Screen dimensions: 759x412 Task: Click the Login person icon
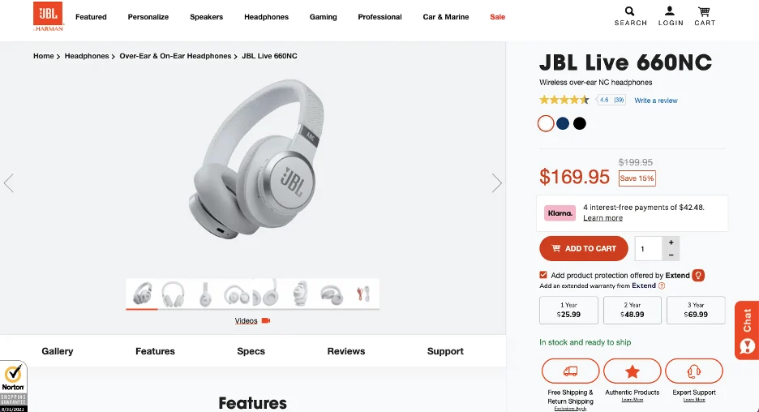670,11
